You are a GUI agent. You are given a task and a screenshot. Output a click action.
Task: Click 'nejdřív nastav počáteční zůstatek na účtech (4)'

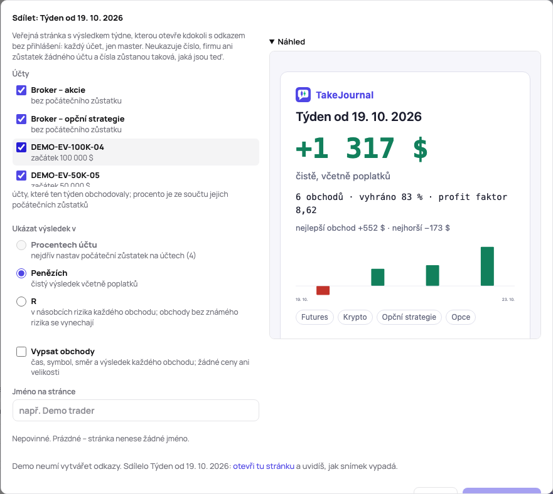[x=113, y=255]
